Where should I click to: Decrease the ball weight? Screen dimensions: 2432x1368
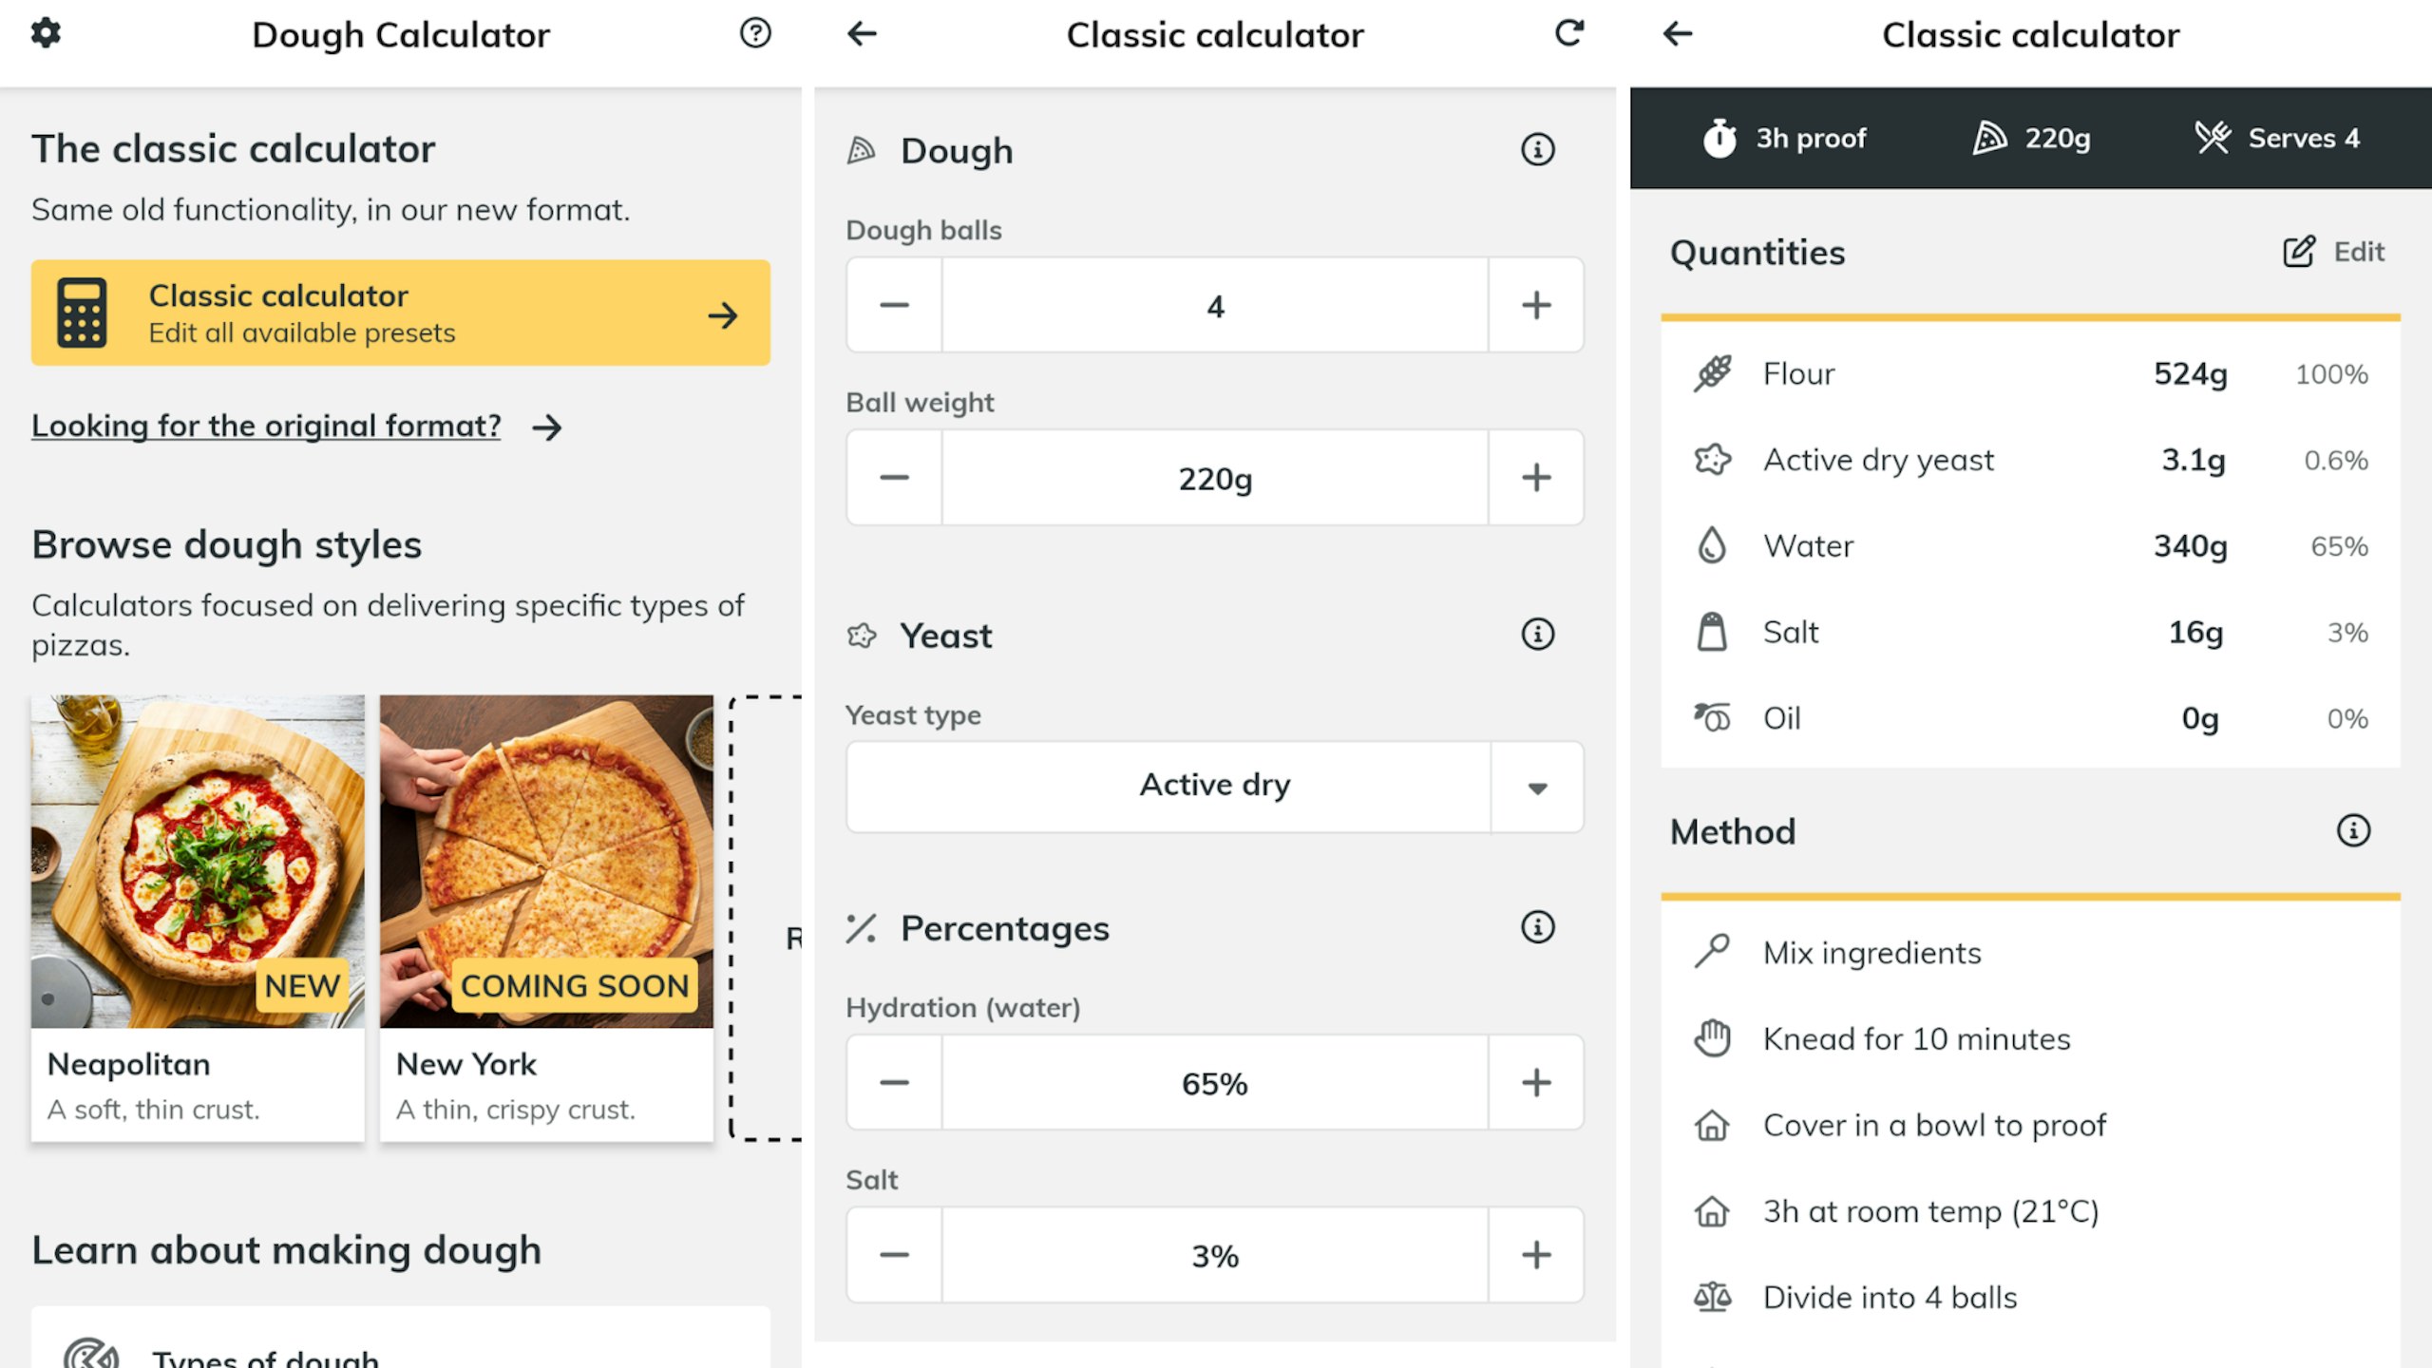(x=894, y=477)
